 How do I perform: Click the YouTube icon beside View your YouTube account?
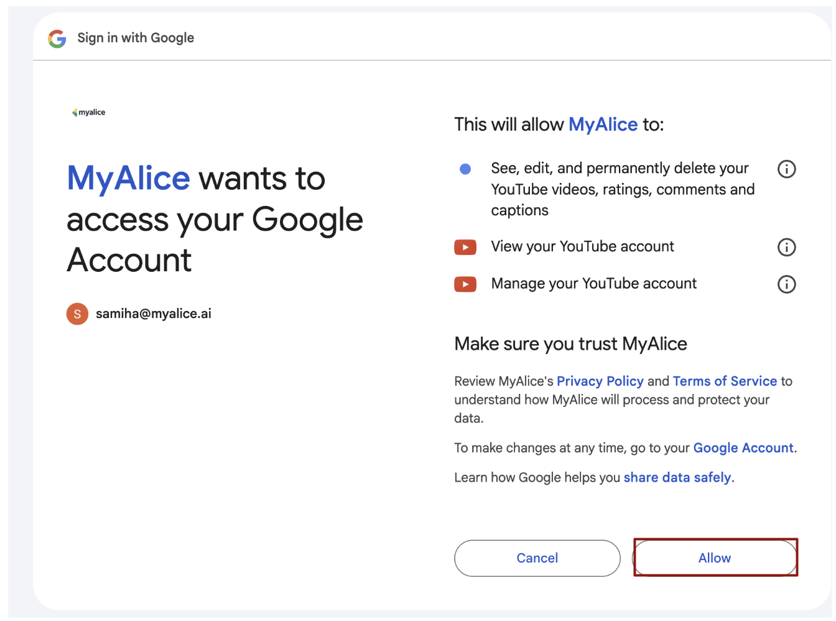[465, 247]
